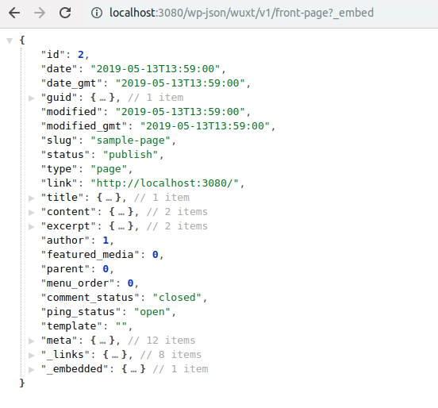The image size is (438, 408).
Task: Expand the "_embedded" object arrow
Action: (32, 369)
